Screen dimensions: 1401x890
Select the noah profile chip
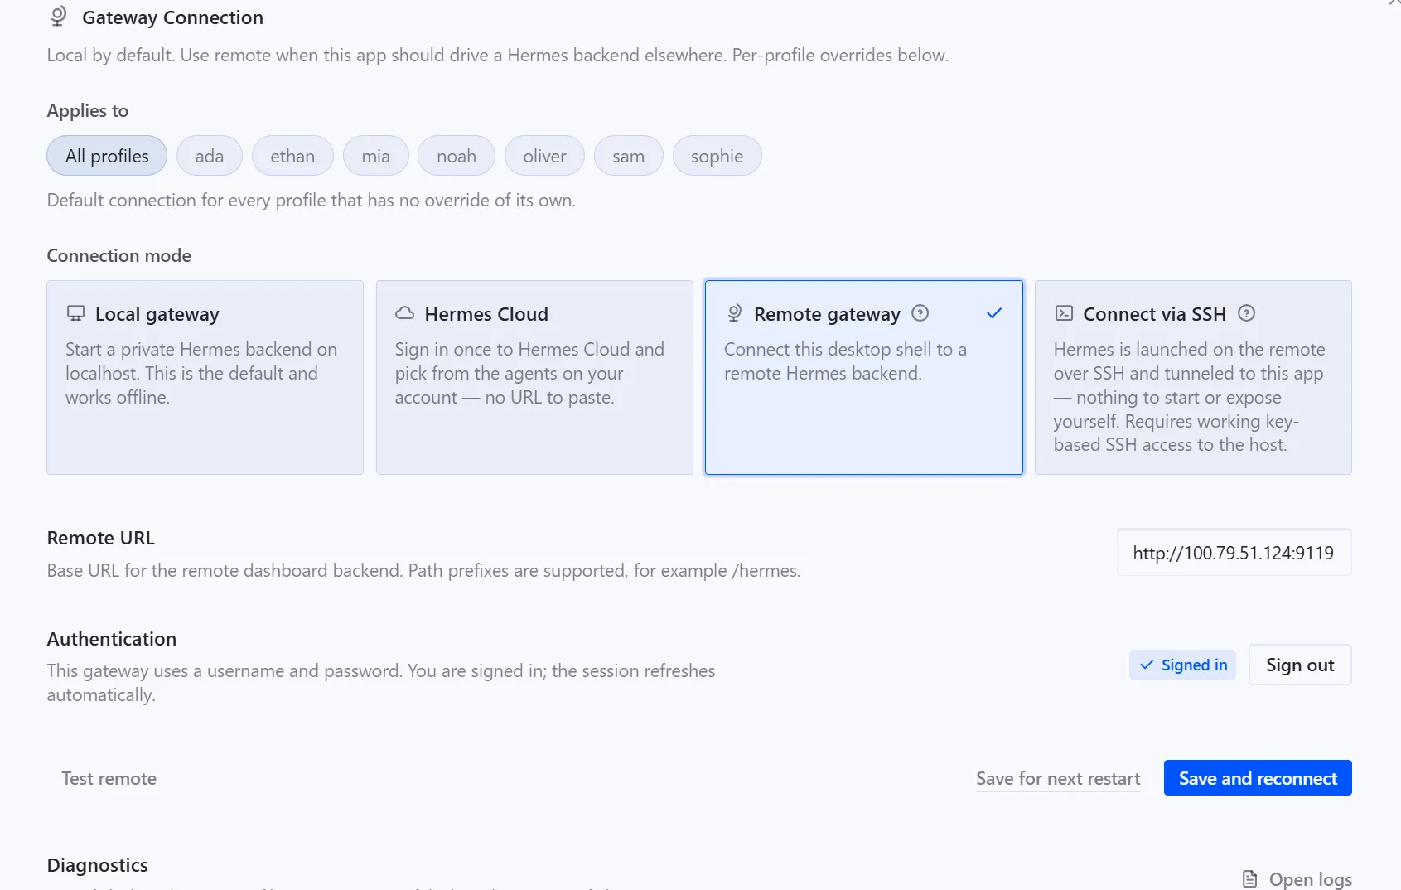[x=457, y=156]
